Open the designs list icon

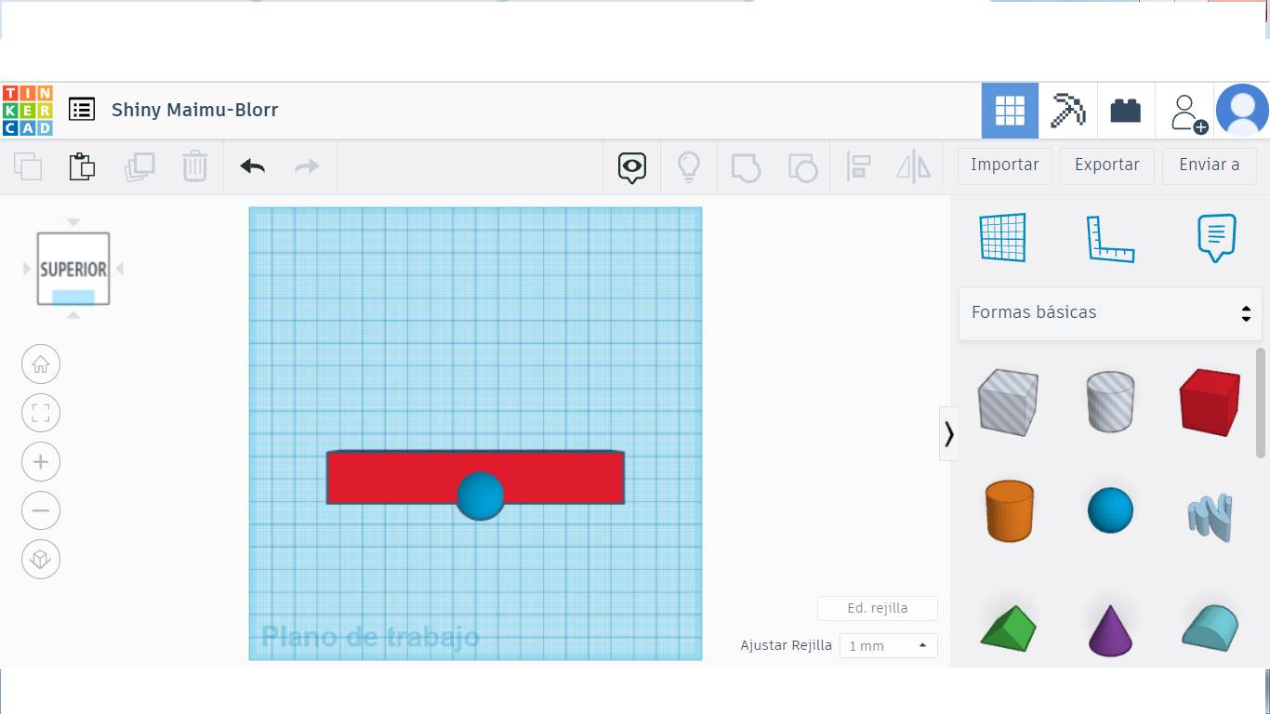[x=82, y=110]
